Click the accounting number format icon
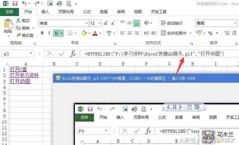 click(199, 33)
